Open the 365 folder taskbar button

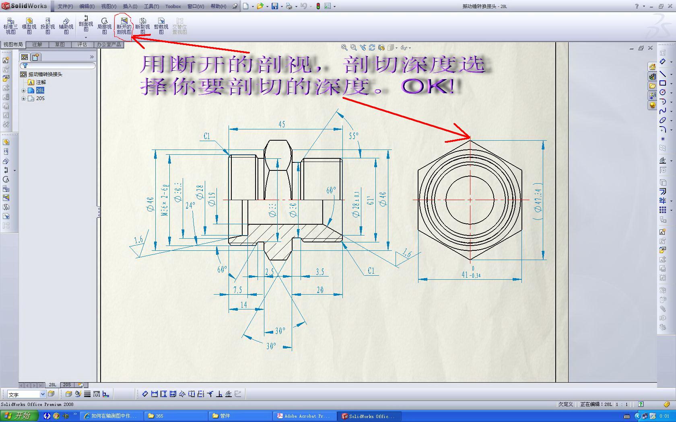(x=175, y=416)
